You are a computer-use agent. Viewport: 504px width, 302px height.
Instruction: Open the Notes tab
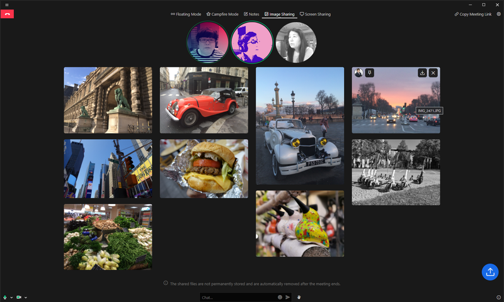pyautogui.click(x=251, y=14)
